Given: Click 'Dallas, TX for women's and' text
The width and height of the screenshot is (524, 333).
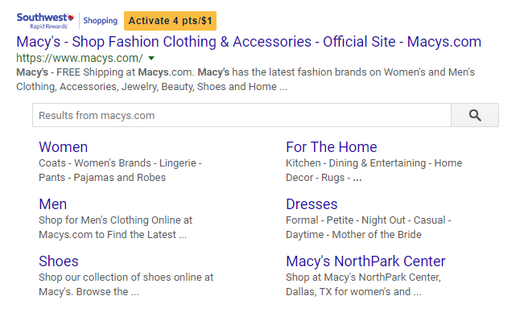Looking at the screenshot, I should pos(349,292).
